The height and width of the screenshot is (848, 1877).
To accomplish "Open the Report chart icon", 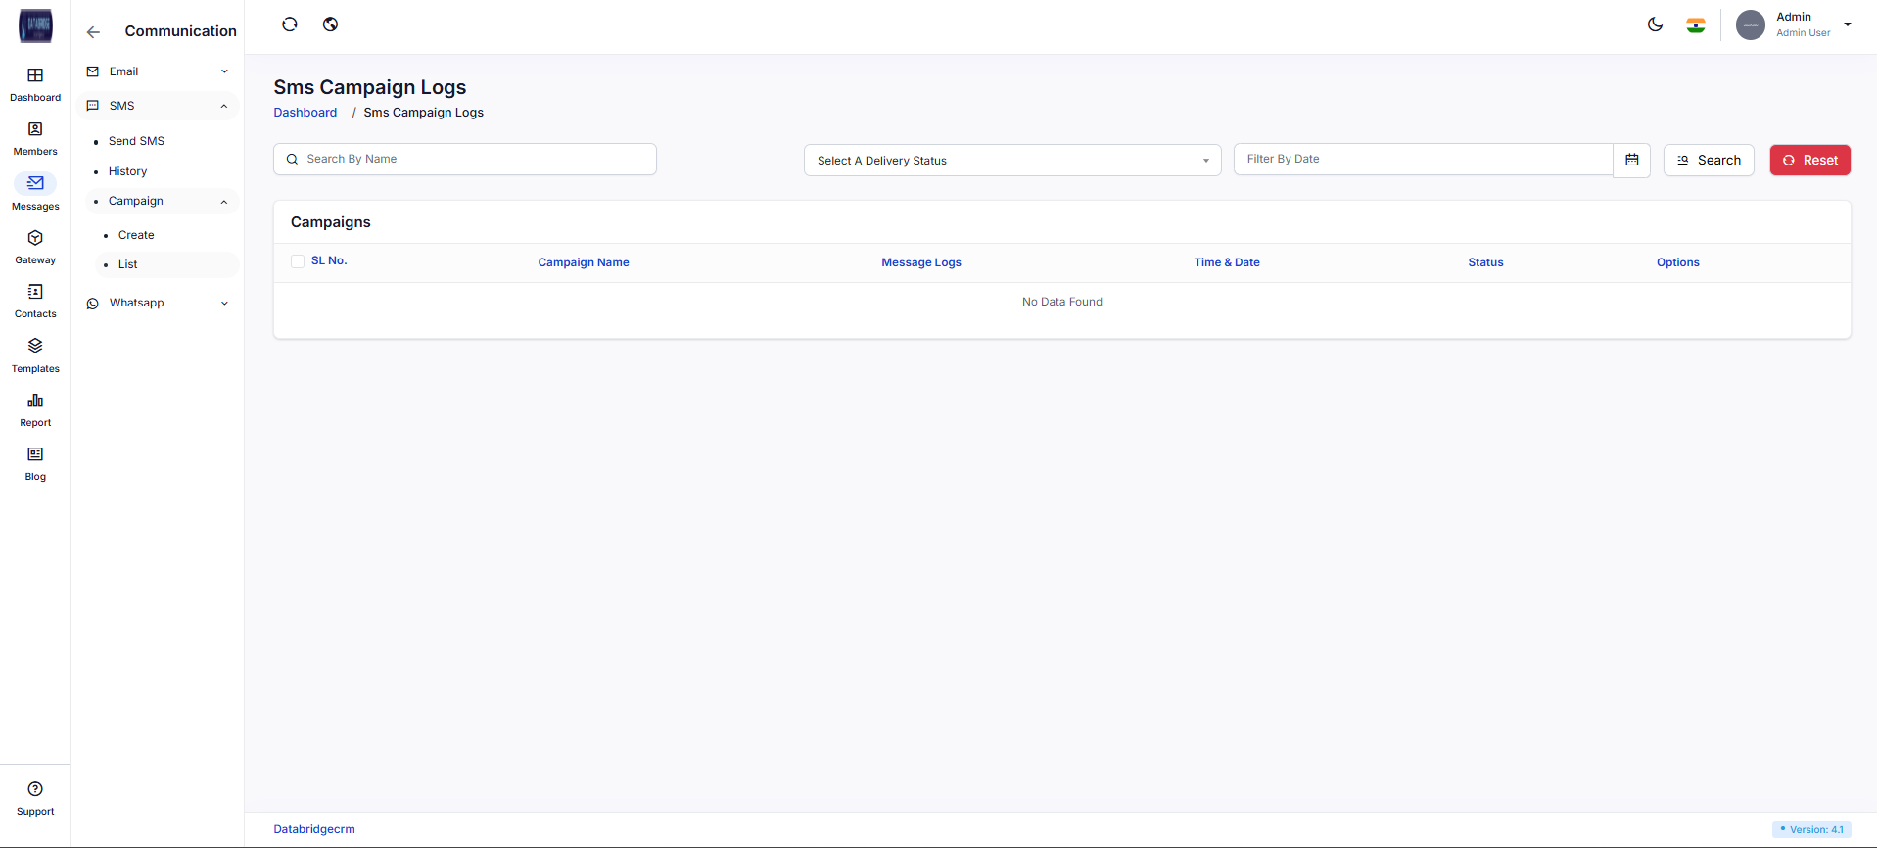I will (x=35, y=401).
